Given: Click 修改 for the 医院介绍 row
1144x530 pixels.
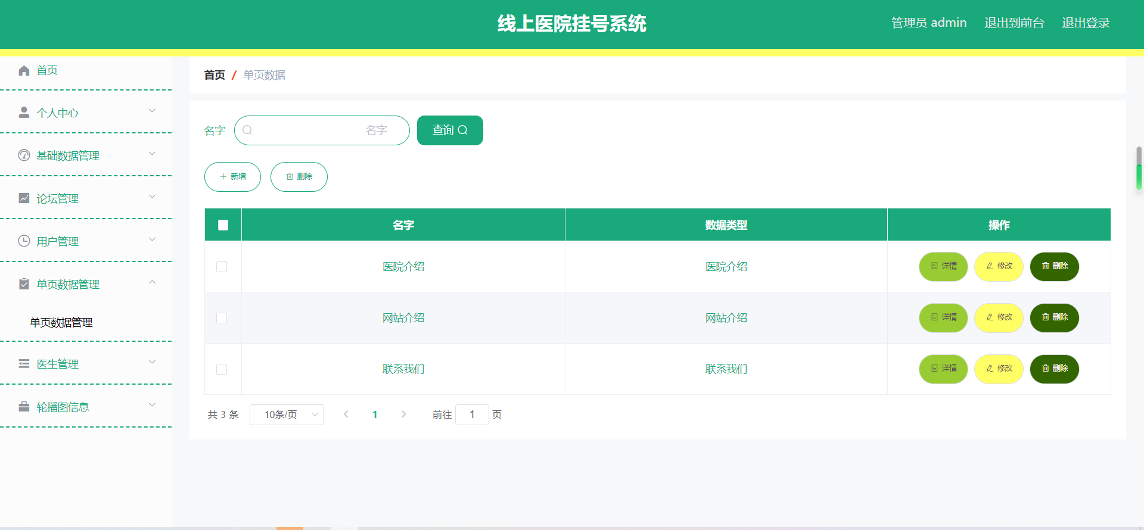Looking at the screenshot, I should [x=999, y=266].
